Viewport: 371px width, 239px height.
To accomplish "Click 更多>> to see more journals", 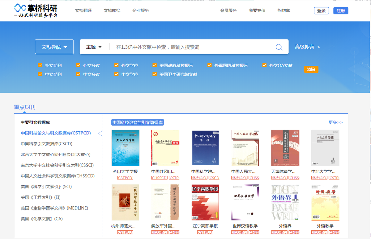I will [336, 122].
